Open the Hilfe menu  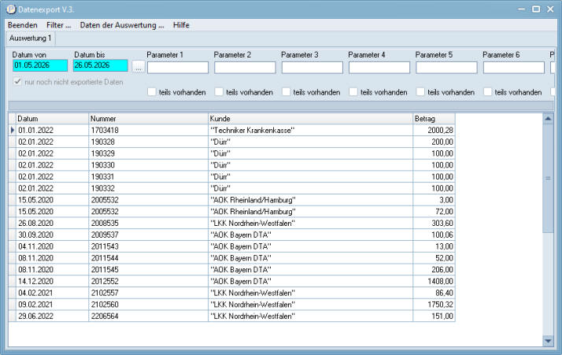pos(181,25)
